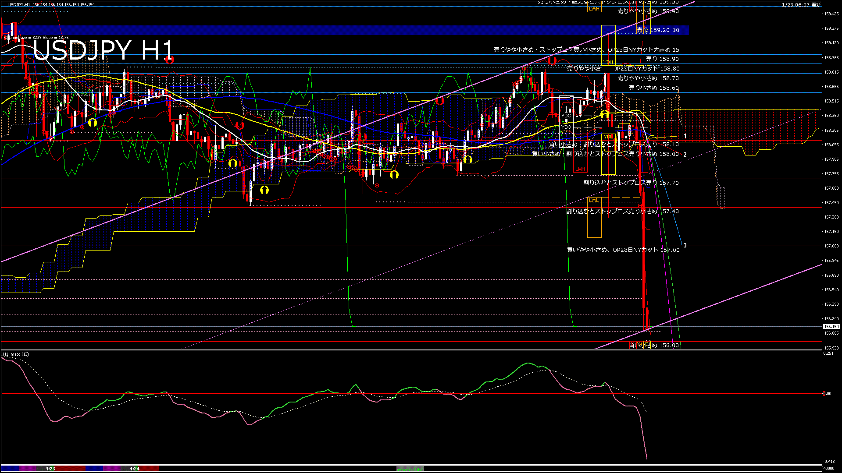The width and height of the screenshot is (842, 473).
Task: Select the LWL level marker label
Action: [593, 200]
